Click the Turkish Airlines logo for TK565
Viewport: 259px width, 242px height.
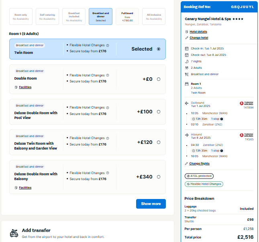click(246, 135)
